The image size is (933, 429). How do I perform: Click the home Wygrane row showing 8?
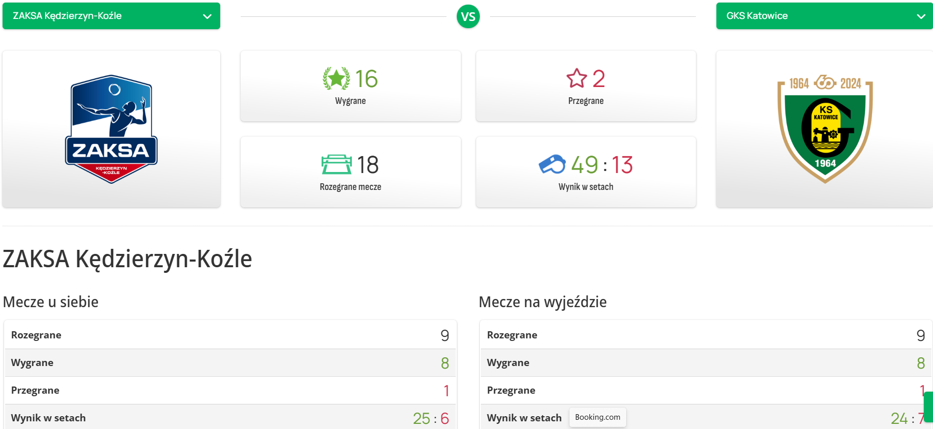click(x=230, y=363)
